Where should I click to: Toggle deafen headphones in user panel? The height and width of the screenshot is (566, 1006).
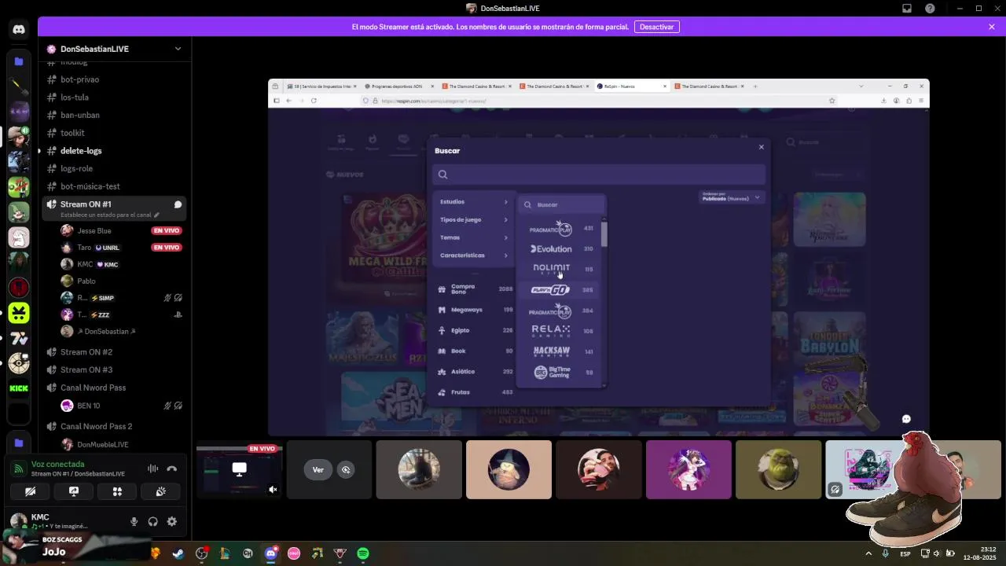pos(153,521)
